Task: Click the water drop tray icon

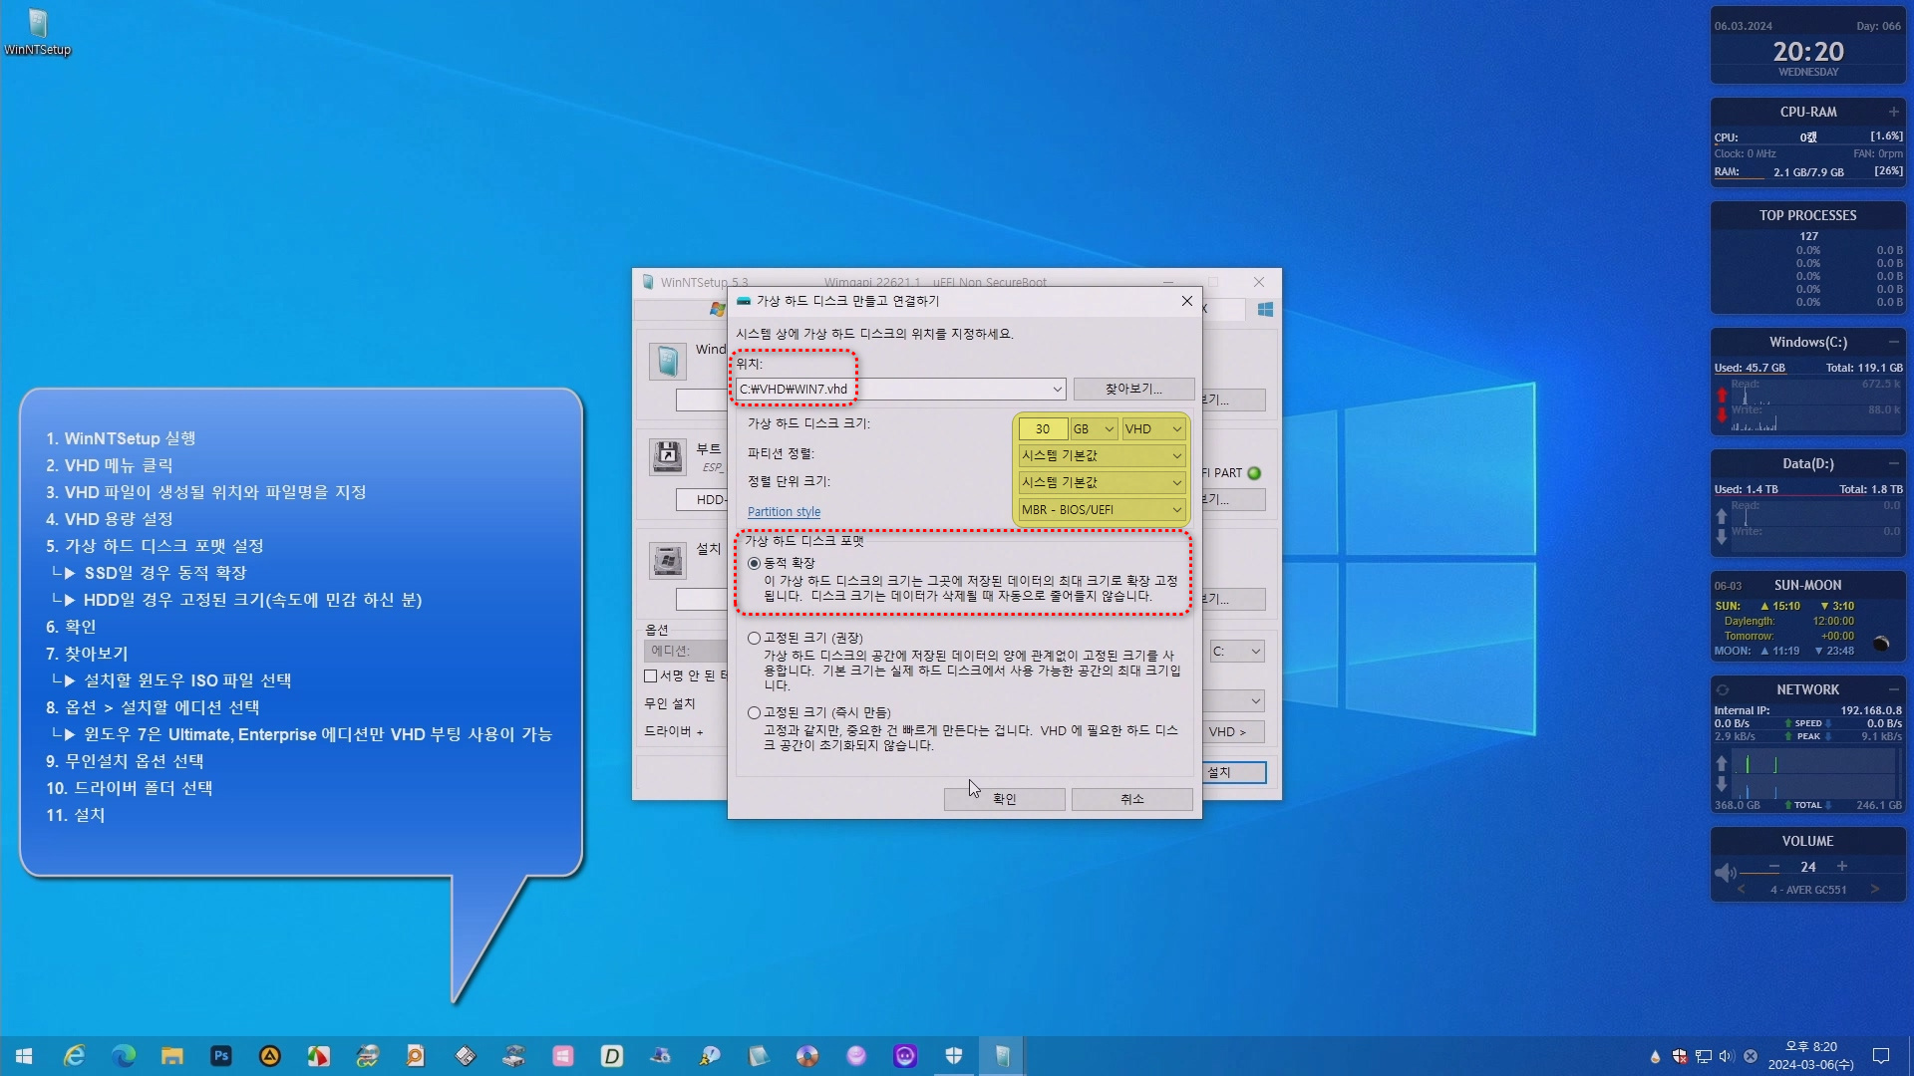Action: point(1656,1056)
